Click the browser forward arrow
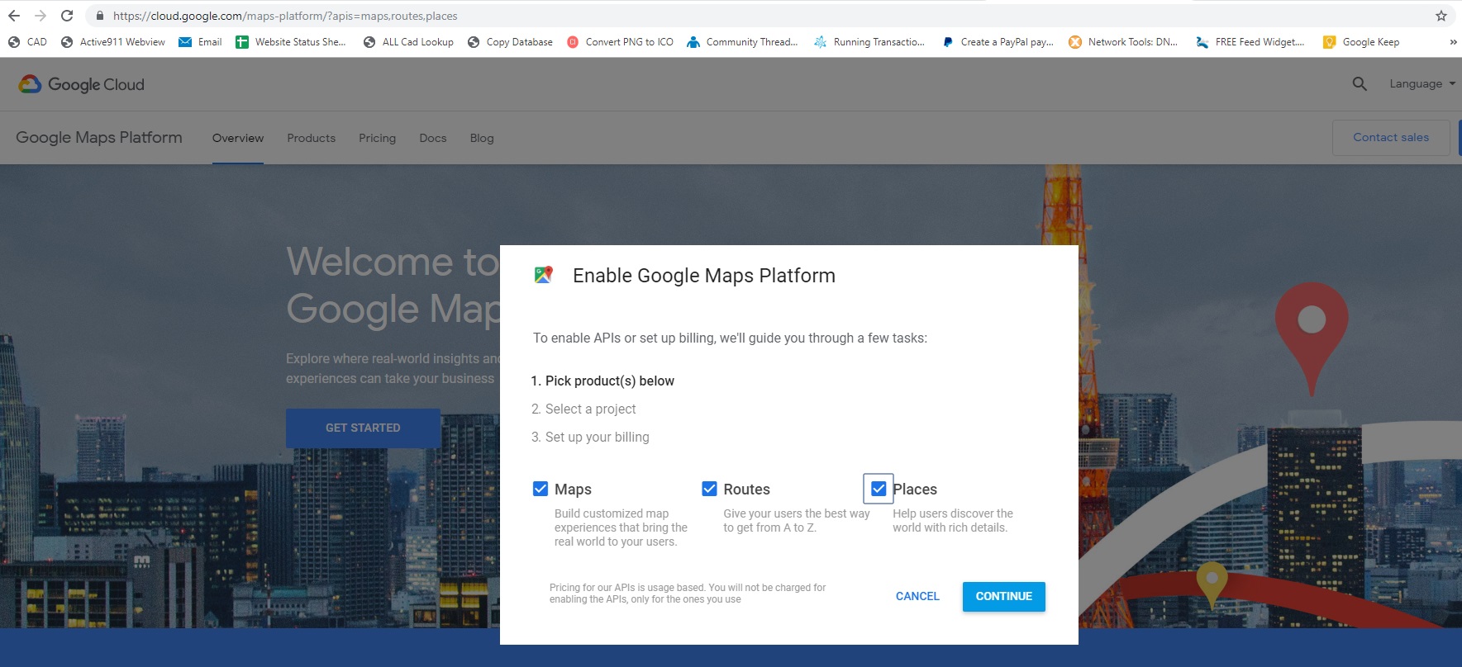 click(x=40, y=16)
